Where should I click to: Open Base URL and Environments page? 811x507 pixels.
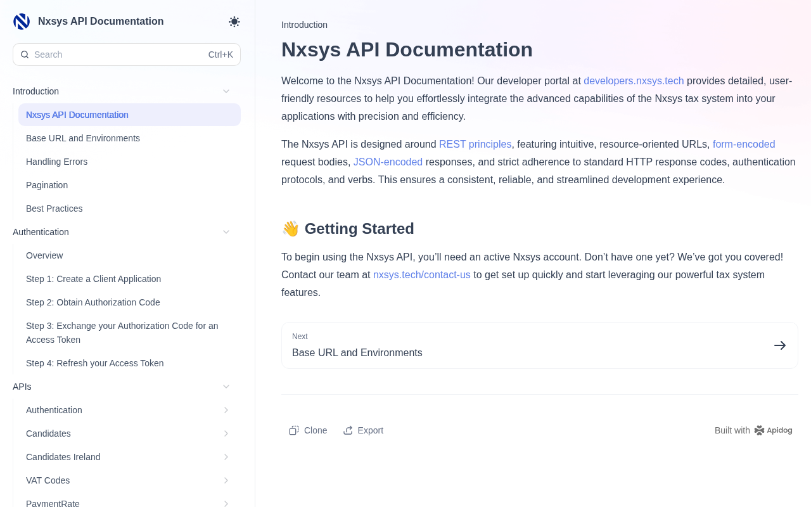pos(83,138)
